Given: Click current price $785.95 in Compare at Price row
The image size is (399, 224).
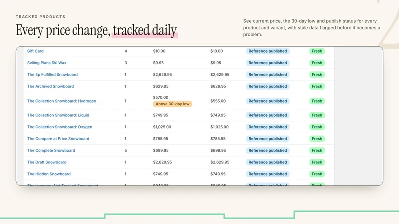Looking at the screenshot, I should [160, 139].
